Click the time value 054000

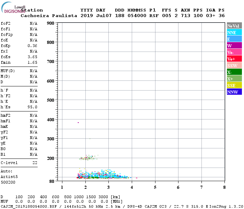point(137,16)
